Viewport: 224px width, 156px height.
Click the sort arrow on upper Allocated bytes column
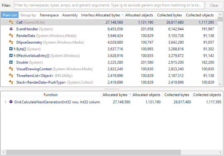(123, 15)
